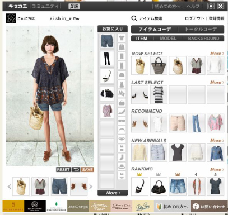
Task: Select the first-ranked black sandal thumbnail
Action: pos(139,187)
